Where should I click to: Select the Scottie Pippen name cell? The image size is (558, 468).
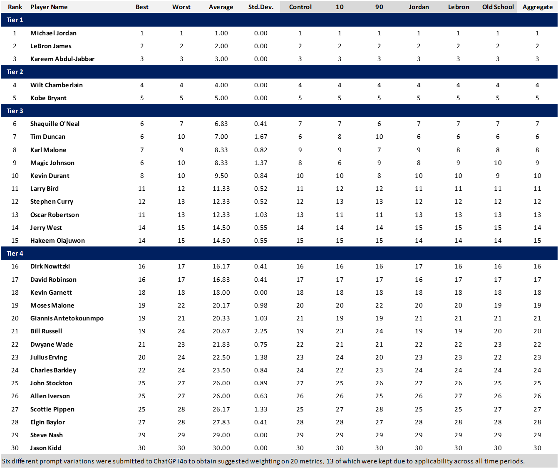click(x=52, y=409)
